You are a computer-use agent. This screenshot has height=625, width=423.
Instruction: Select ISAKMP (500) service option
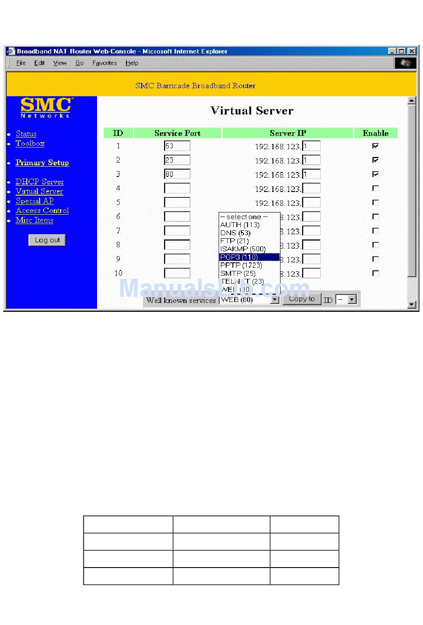[x=249, y=249]
